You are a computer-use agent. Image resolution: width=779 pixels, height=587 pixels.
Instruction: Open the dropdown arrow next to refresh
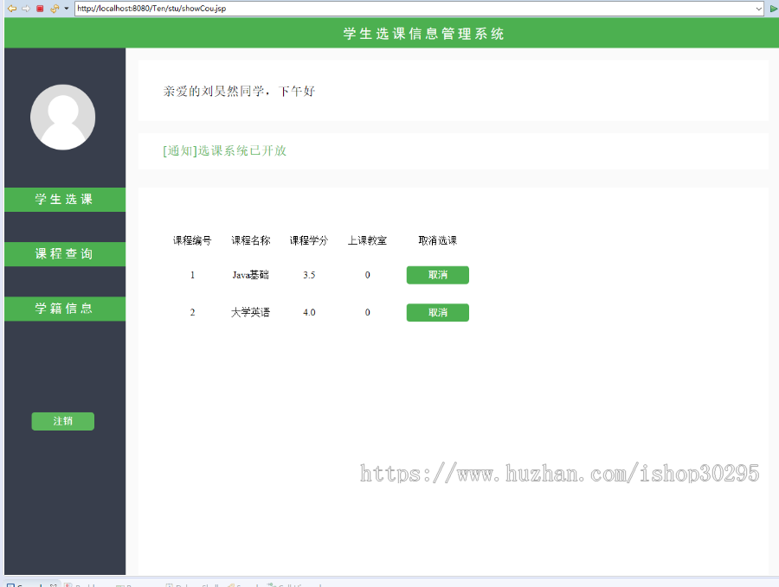[x=65, y=8]
